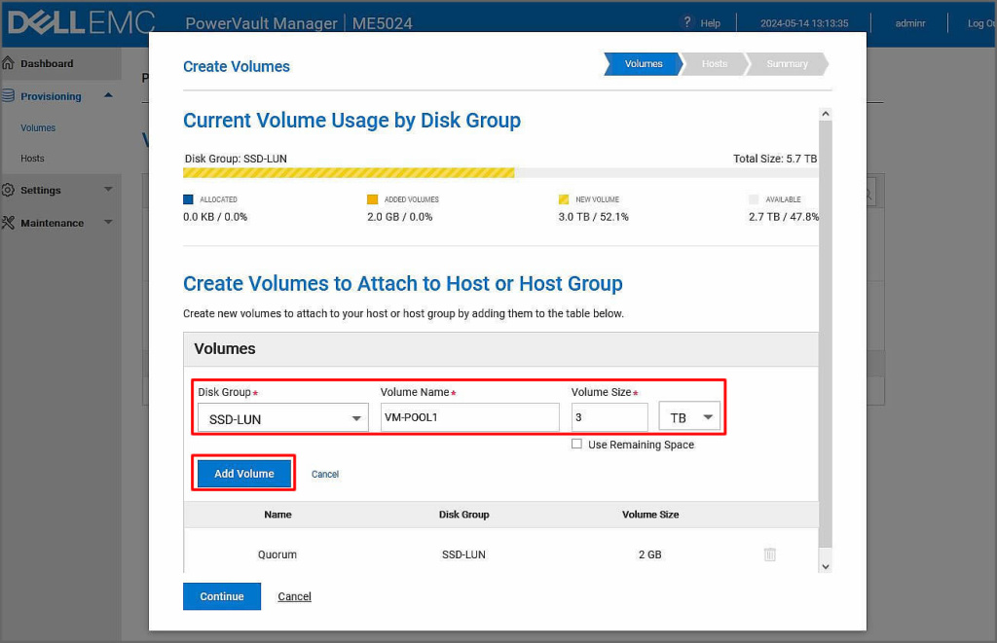Click the yellow New Volume legend swatch
The width and height of the screenshot is (997, 643).
tap(564, 199)
